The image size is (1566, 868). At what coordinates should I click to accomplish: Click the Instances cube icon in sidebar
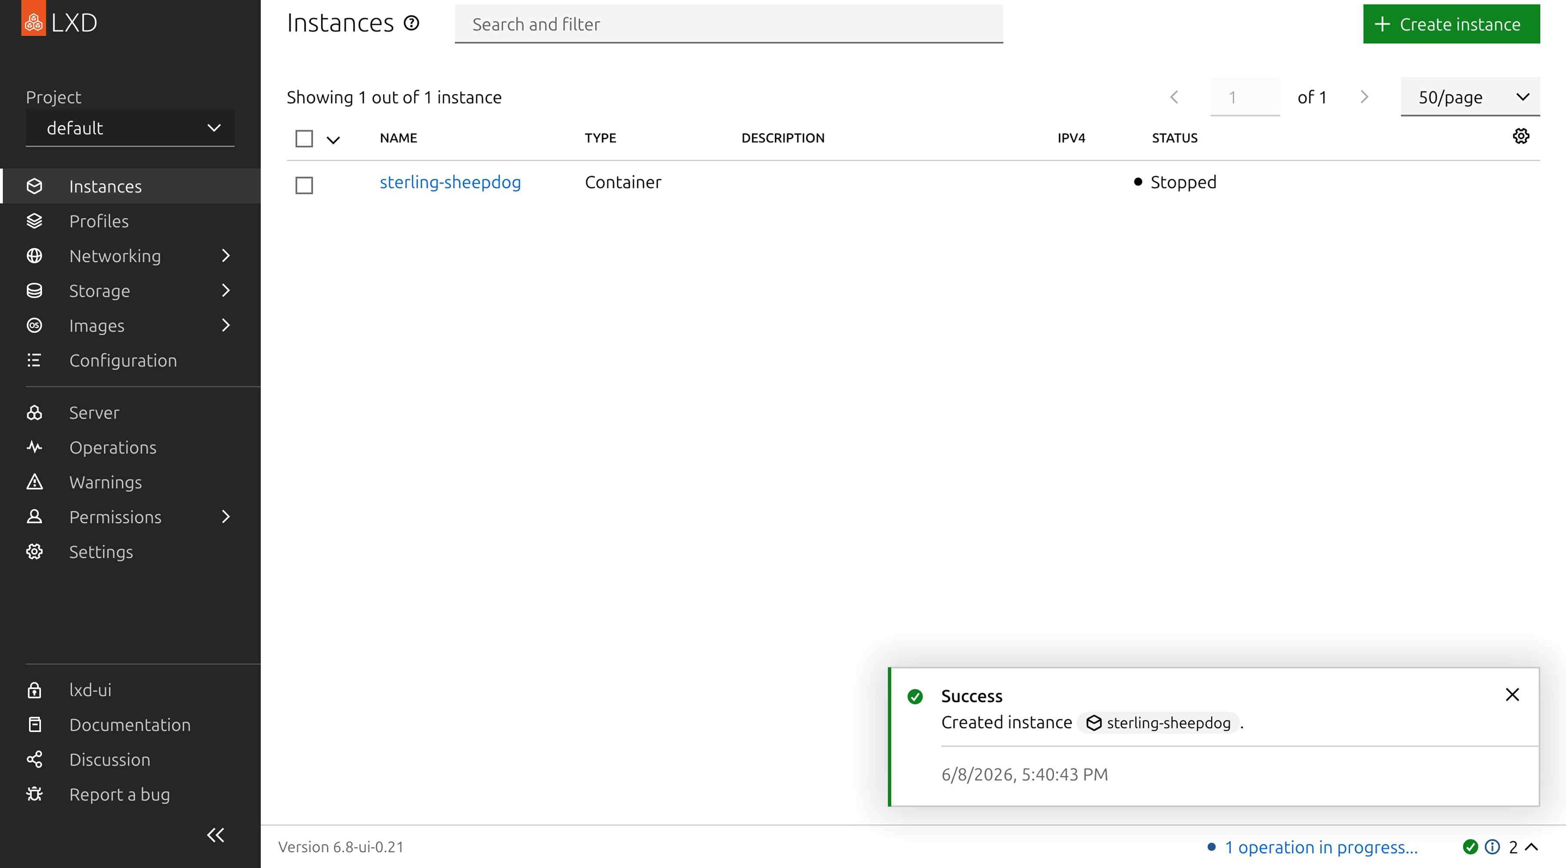coord(35,186)
